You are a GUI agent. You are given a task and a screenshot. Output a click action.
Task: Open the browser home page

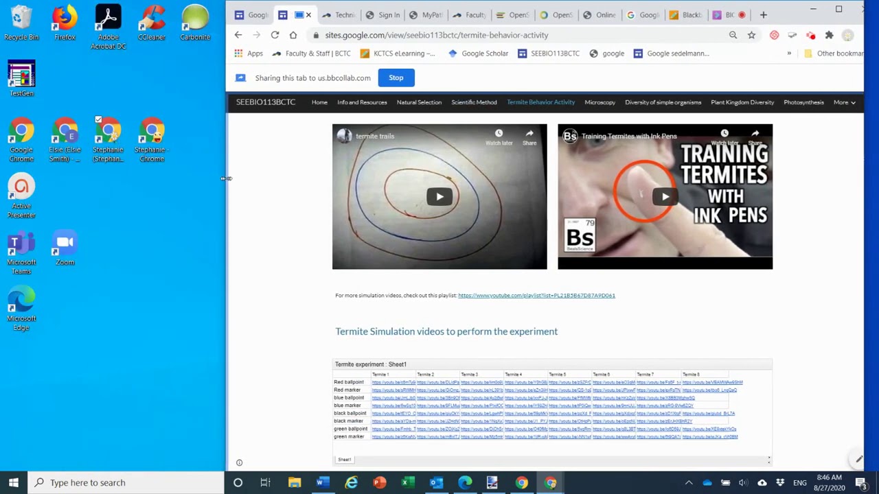[x=293, y=35]
